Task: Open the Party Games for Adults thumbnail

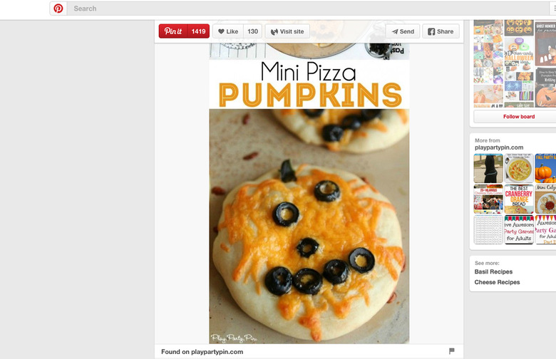Action: tap(519, 229)
